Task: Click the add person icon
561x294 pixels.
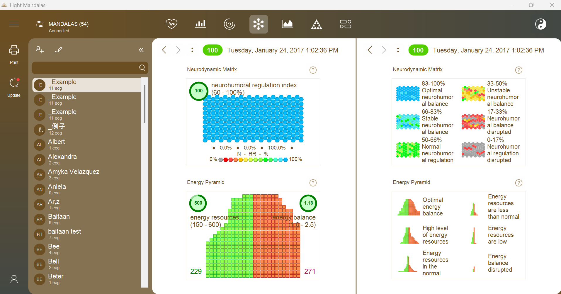Action: point(40,50)
